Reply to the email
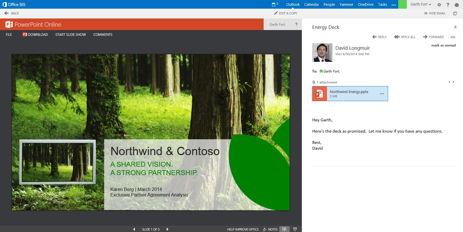This screenshot has height=232, width=463. (x=379, y=37)
